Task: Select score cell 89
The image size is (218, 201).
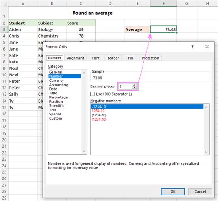Action: point(81,29)
